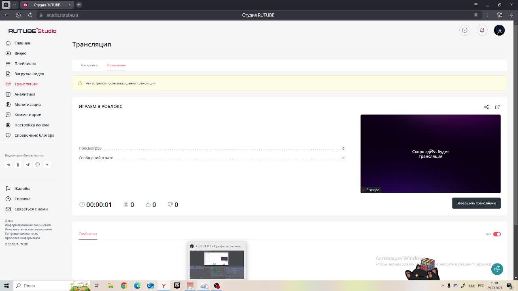The height and width of the screenshot is (291, 518).
Task: Click the stream preview player
Action: 431,154
